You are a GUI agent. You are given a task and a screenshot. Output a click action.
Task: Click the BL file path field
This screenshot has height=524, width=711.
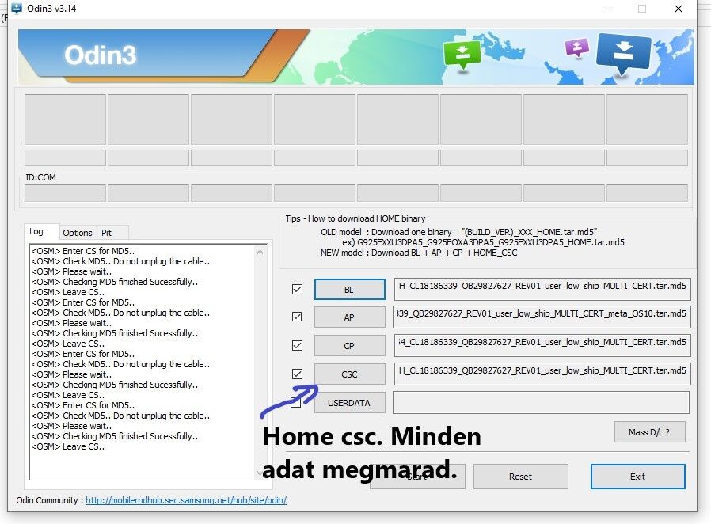pyautogui.click(x=542, y=289)
